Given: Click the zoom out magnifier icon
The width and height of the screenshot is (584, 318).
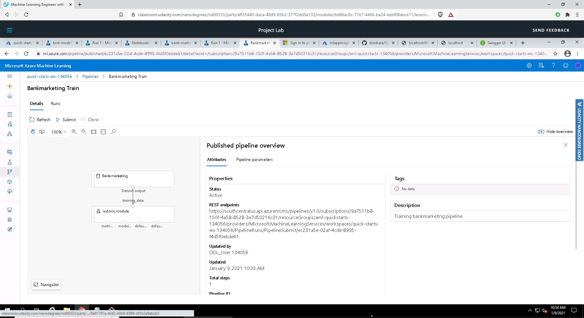Looking at the screenshot, I should tap(84, 132).
